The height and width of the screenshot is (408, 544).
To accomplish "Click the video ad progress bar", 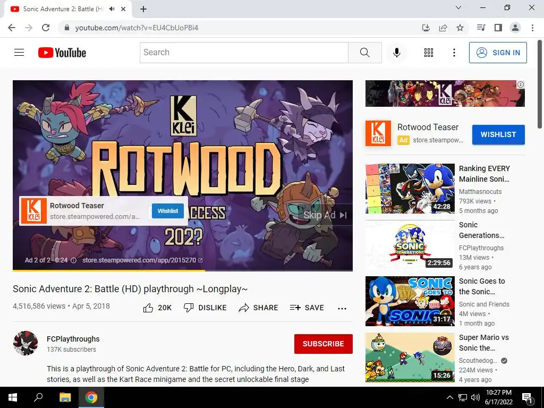I will tap(183, 270).
